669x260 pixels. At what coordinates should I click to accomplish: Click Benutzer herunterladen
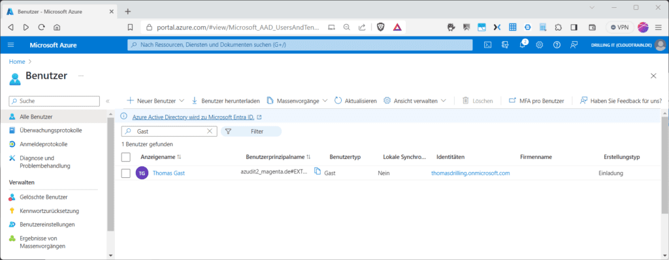pos(225,101)
